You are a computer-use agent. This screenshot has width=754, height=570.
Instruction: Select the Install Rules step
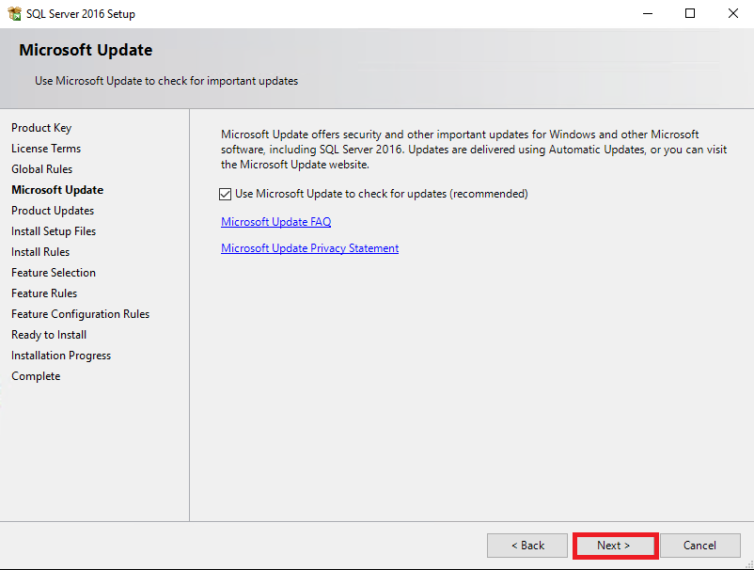pyautogui.click(x=40, y=252)
